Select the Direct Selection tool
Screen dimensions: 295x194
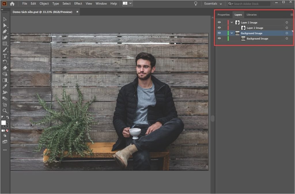[x=5, y=25]
